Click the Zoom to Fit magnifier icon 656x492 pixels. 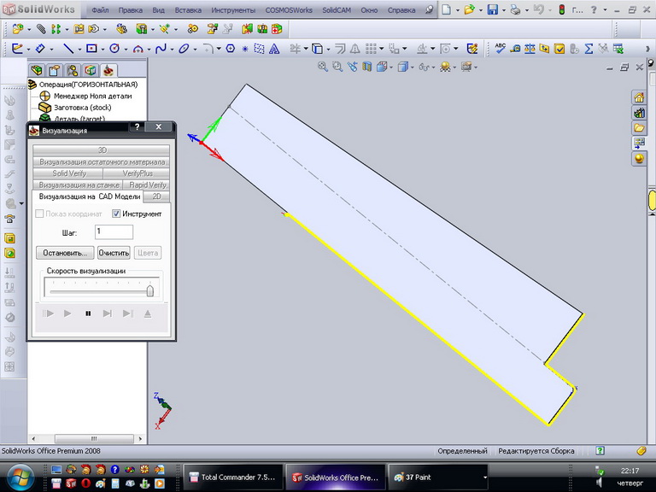click(323, 67)
